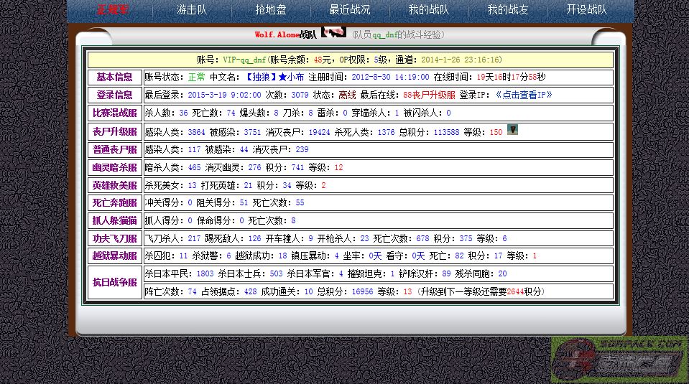Click the 基本信息 row header
Viewport: 689px width, 384px height.
[x=115, y=78]
